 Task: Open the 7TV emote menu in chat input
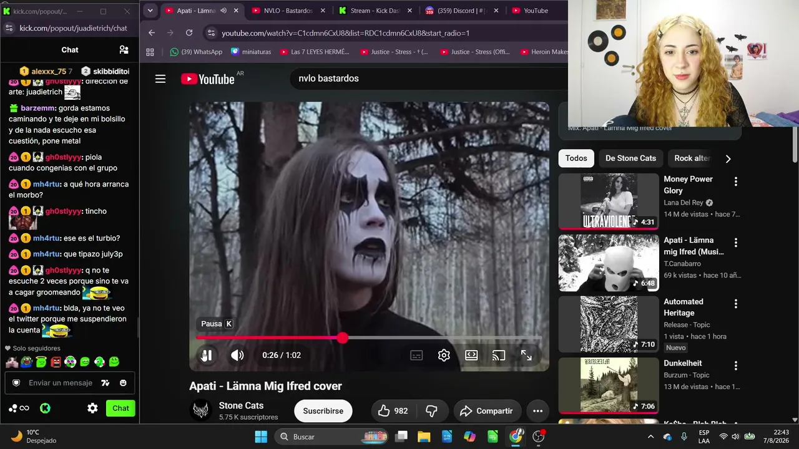click(x=105, y=383)
